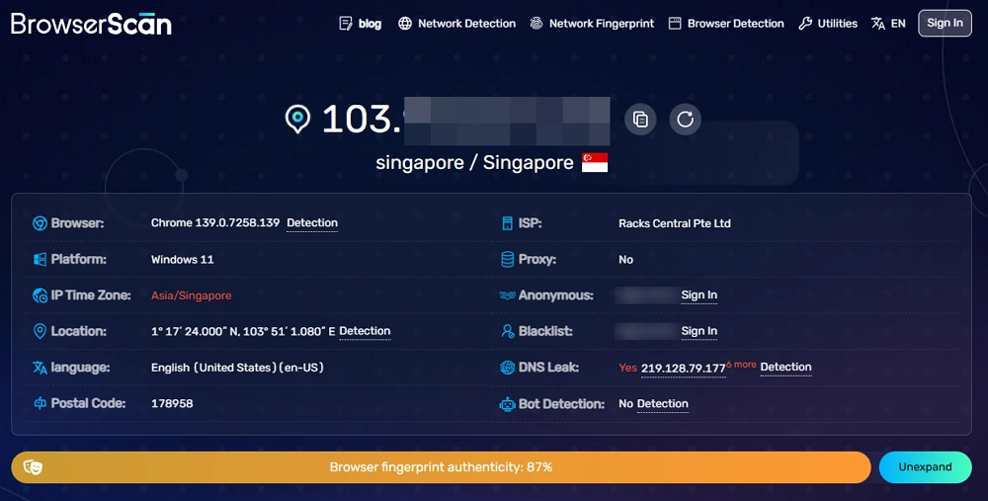The width and height of the screenshot is (988, 501).
Task: Open the Network Detection menu
Action: pyautogui.click(x=466, y=24)
